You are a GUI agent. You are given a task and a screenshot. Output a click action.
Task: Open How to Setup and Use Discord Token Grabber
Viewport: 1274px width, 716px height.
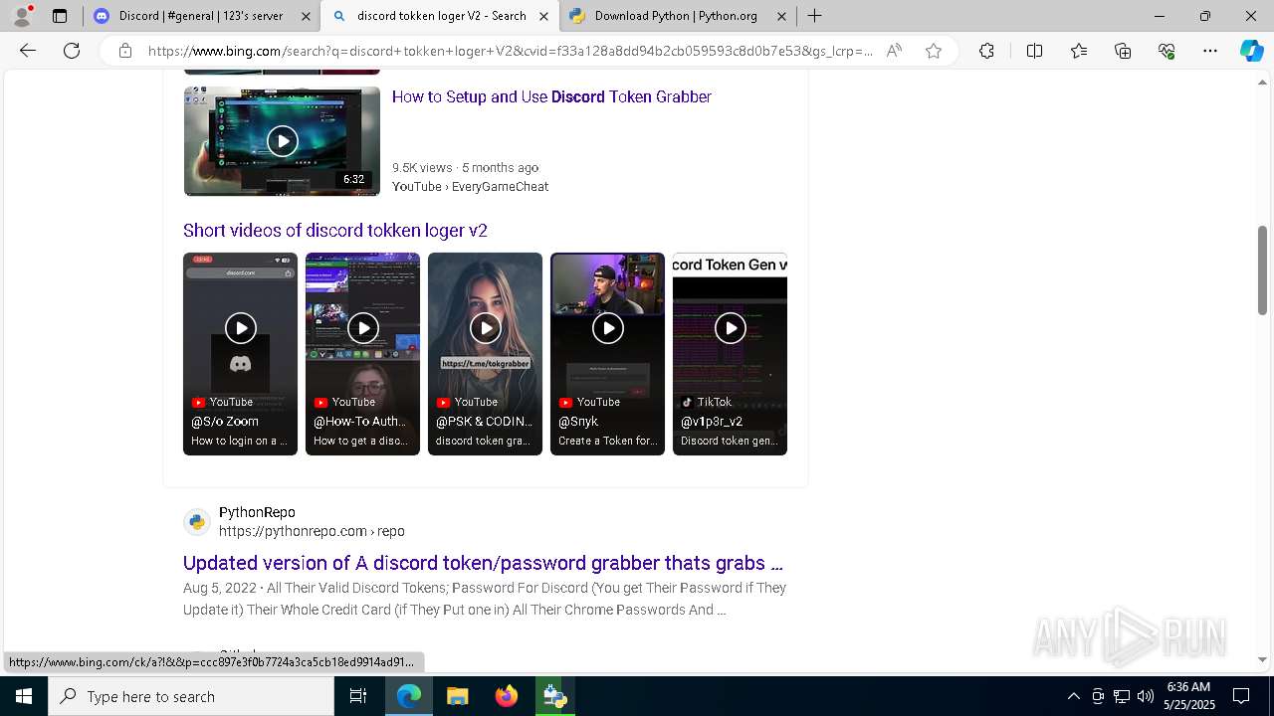pyautogui.click(x=551, y=96)
